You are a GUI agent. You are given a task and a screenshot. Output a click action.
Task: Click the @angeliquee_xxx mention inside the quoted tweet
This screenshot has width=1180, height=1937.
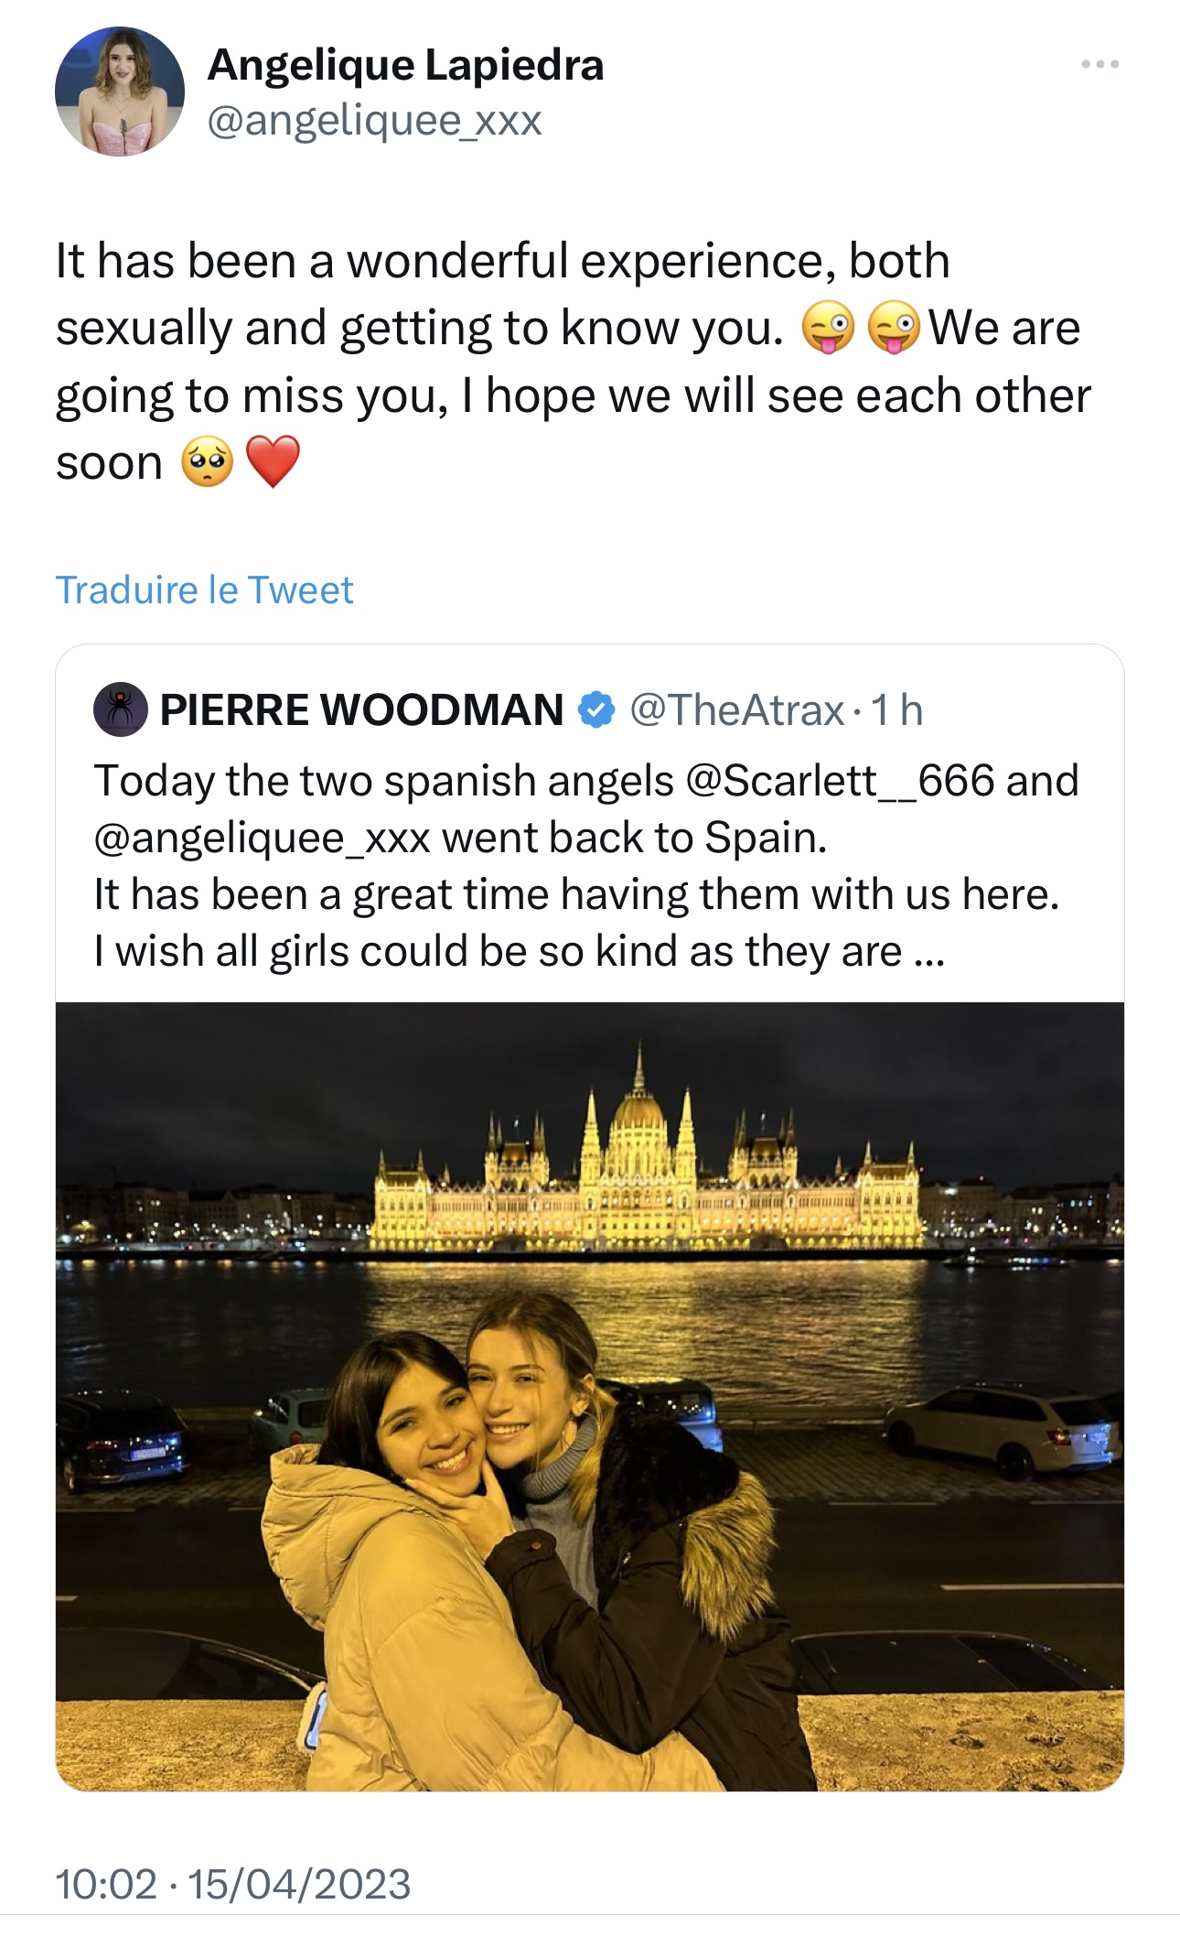click(x=263, y=838)
